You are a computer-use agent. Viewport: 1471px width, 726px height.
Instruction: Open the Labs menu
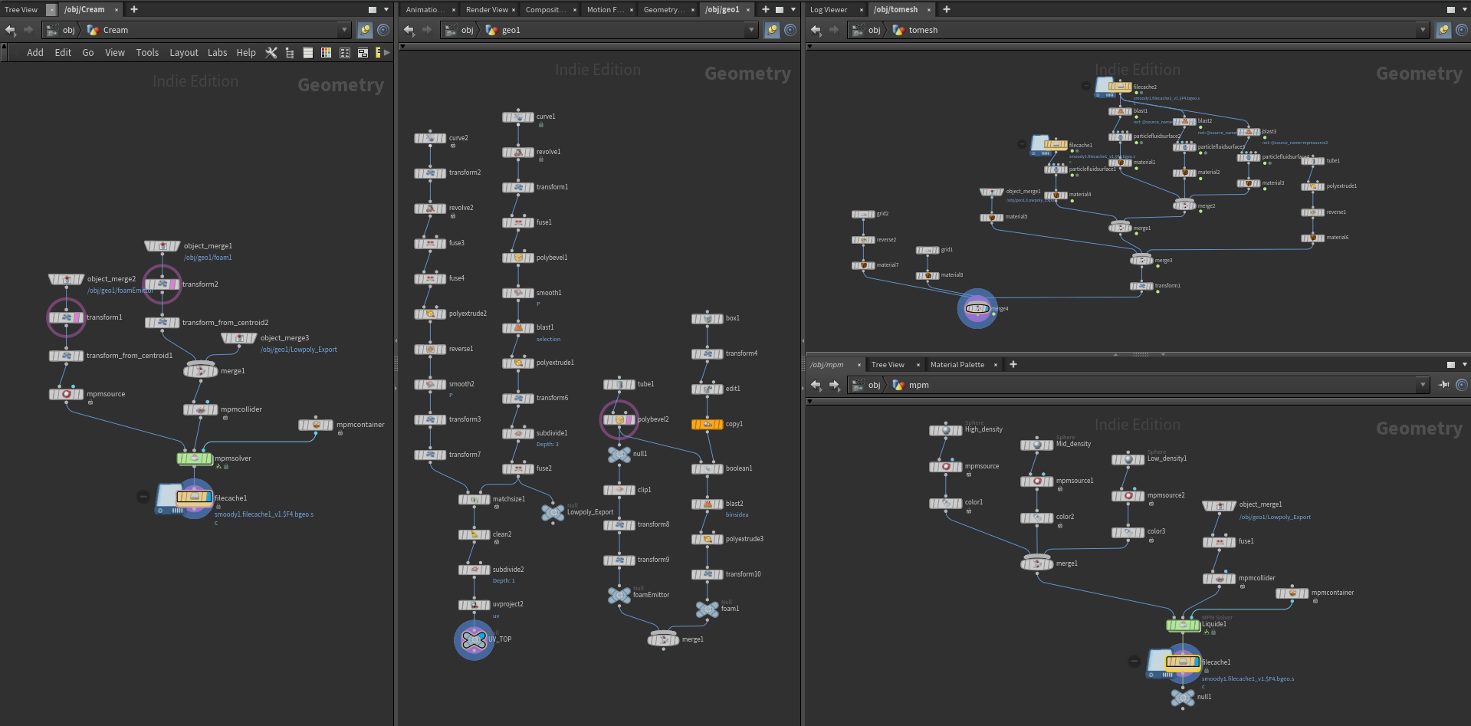(x=218, y=53)
